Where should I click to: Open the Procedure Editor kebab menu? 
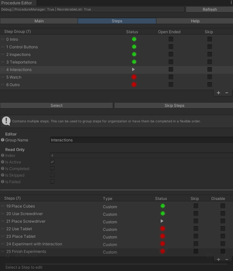point(231,3)
